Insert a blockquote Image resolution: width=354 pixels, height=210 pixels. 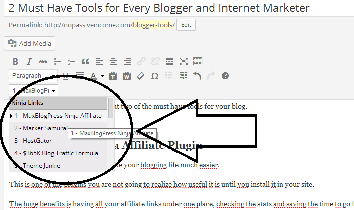point(85,61)
